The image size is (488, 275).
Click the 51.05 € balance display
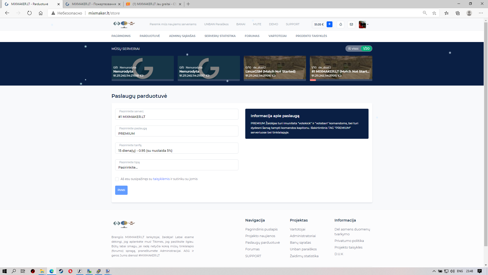(x=319, y=24)
